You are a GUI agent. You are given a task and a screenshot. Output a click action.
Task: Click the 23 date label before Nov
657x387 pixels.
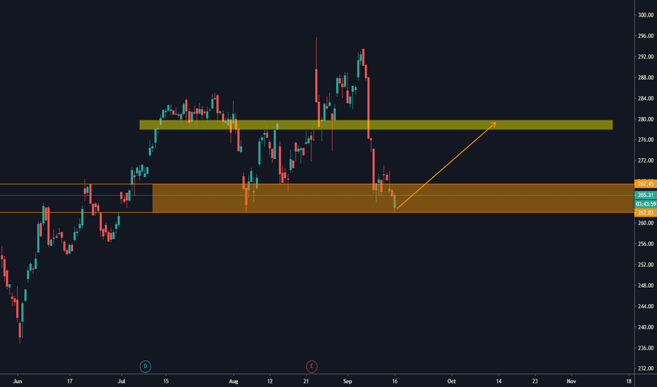coord(535,381)
